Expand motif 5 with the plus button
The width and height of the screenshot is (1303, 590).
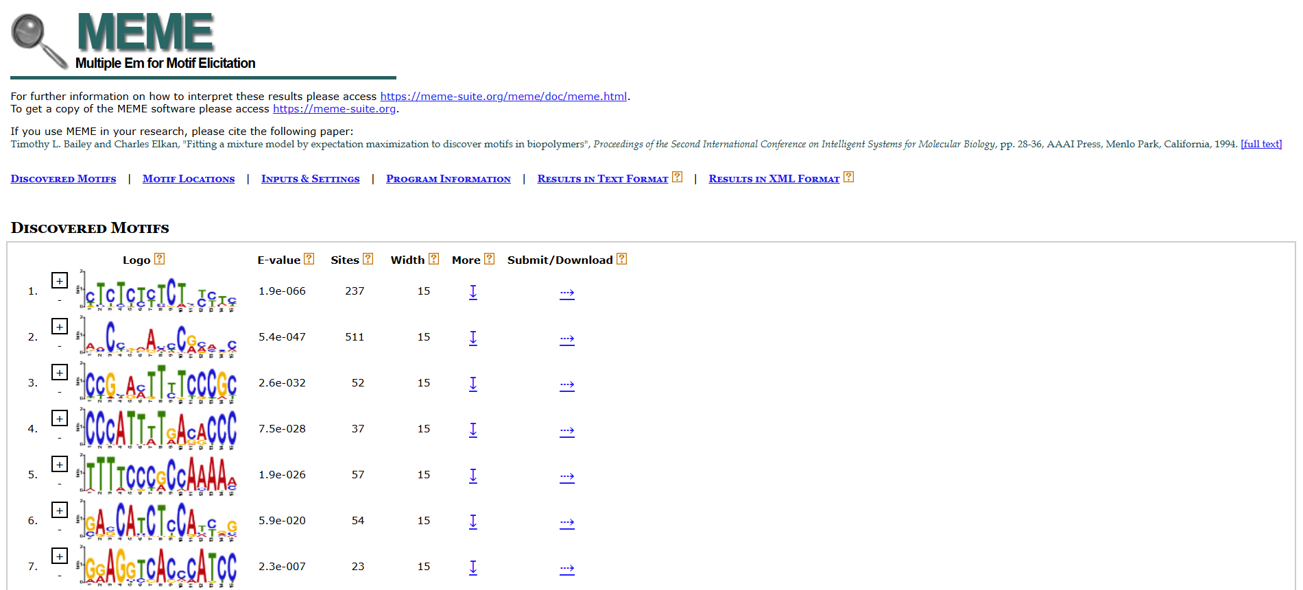pyautogui.click(x=60, y=464)
